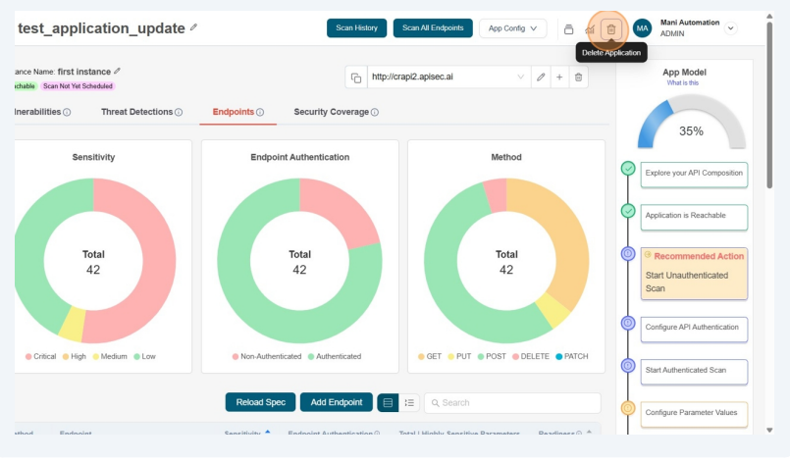
Task: Copy instance using icon left of URL
Action: (x=356, y=77)
